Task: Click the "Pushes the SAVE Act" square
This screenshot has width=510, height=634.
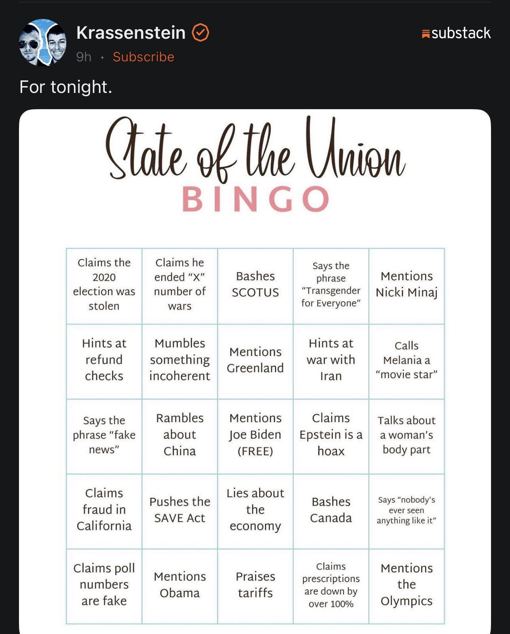Action: coord(180,510)
